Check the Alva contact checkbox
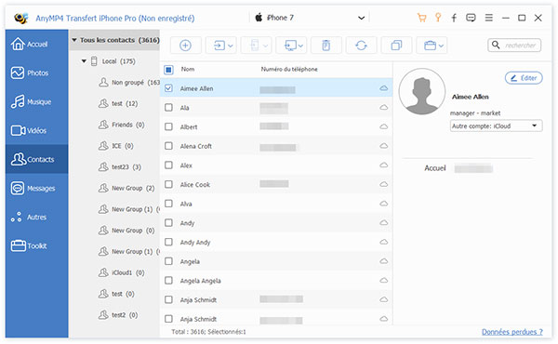 [168, 204]
